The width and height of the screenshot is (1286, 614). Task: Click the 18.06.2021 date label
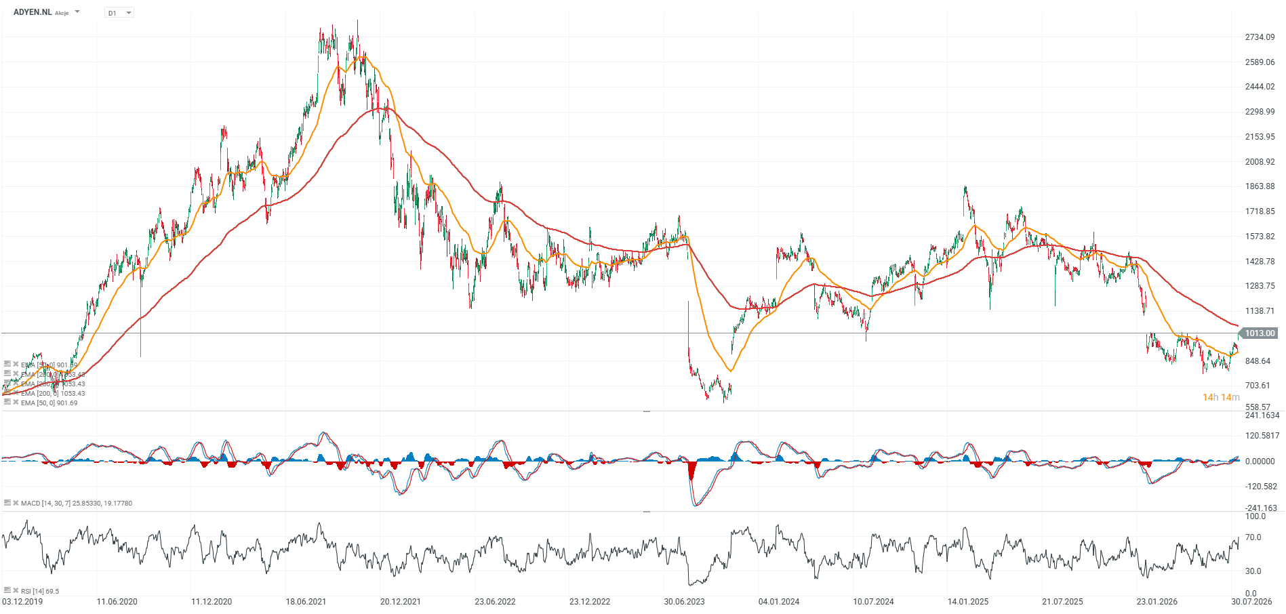pyautogui.click(x=306, y=602)
